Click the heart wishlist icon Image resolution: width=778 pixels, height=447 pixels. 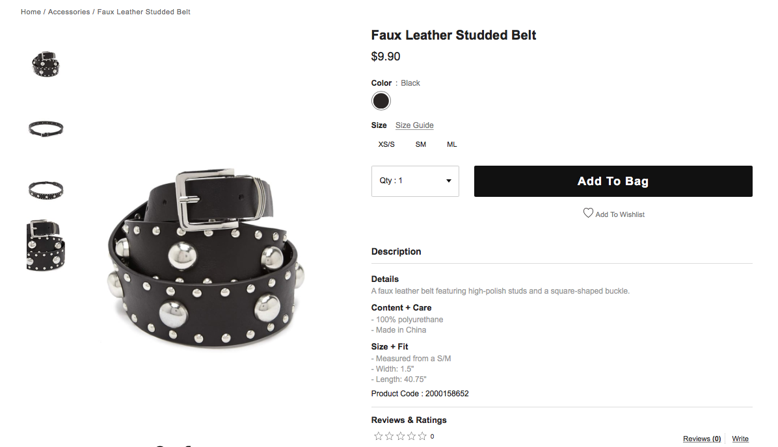(x=588, y=213)
